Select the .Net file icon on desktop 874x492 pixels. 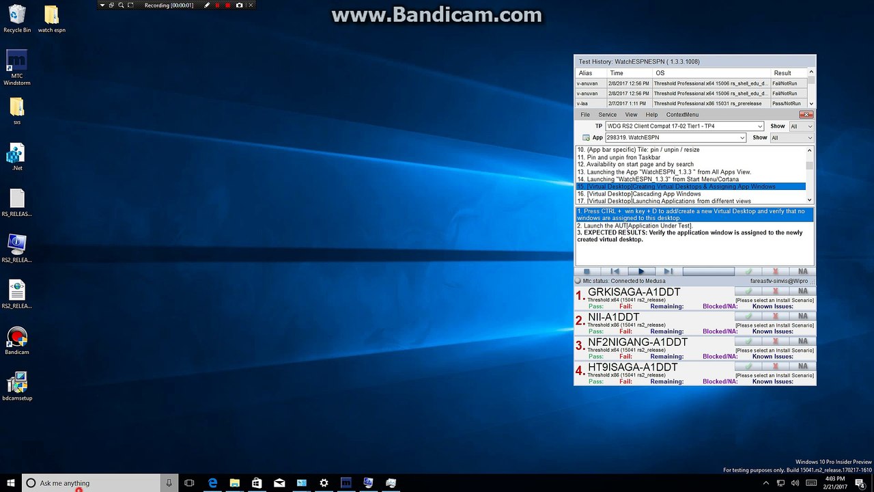(x=17, y=157)
